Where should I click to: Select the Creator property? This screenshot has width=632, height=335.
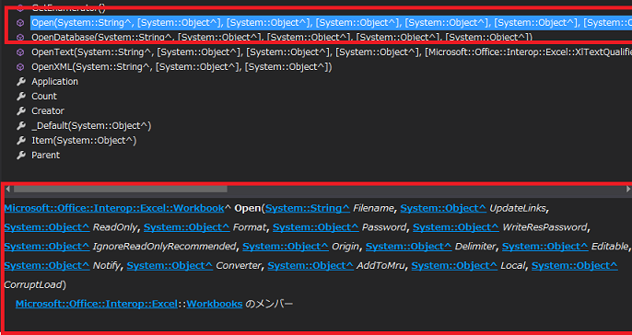click(x=48, y=110)
